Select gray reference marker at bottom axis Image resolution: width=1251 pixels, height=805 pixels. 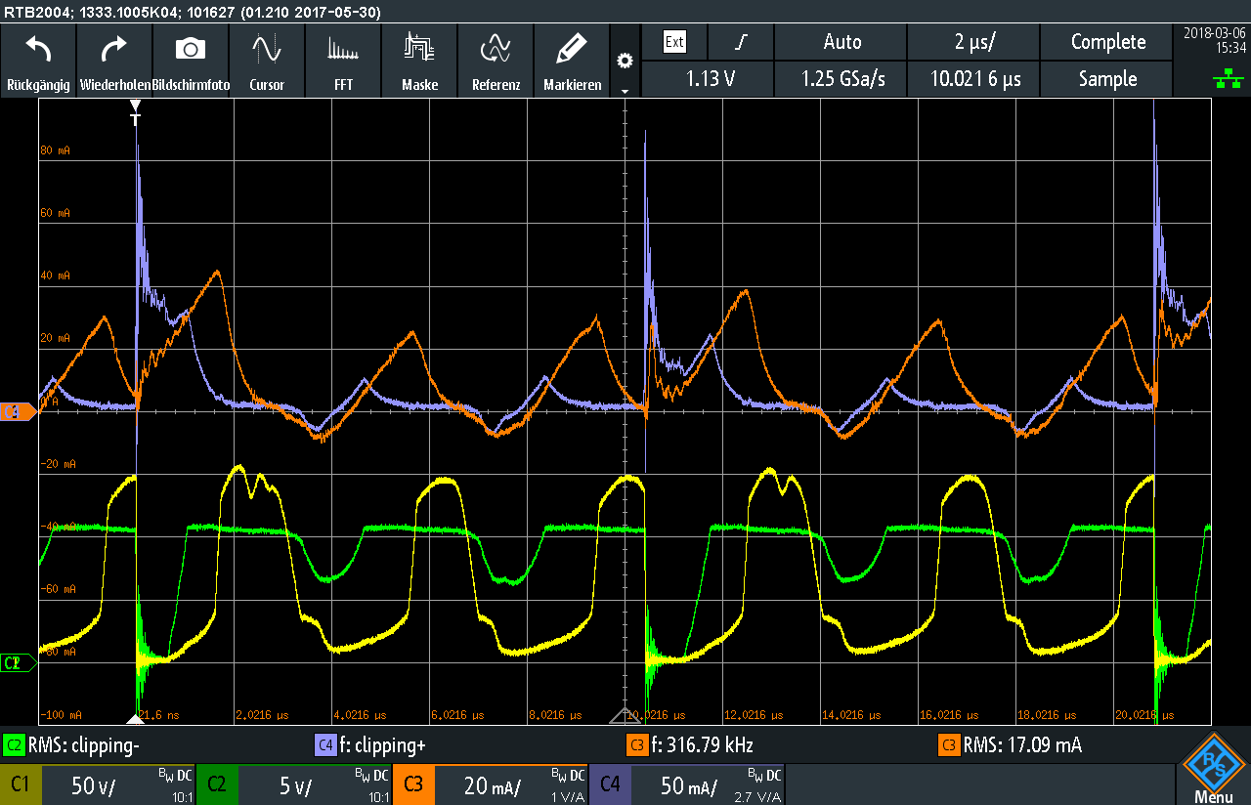pos(625,716)
